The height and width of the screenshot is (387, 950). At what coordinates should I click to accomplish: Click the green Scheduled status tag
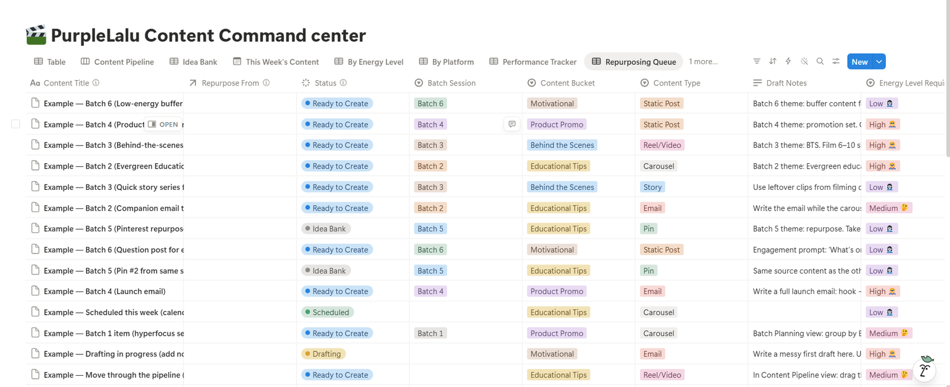(x=328, y=312)
